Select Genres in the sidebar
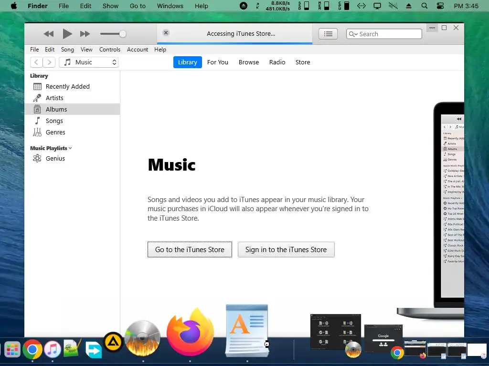The image size is (489, 366). pyautogui.click(x=72, y=132)
